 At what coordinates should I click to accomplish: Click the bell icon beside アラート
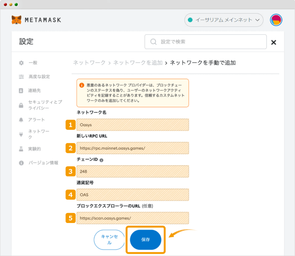pos(21,120)
